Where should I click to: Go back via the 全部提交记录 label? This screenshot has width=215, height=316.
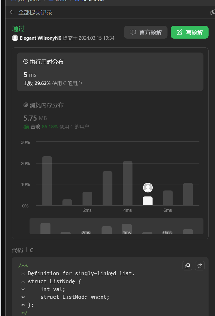click(x=35, y=12)
